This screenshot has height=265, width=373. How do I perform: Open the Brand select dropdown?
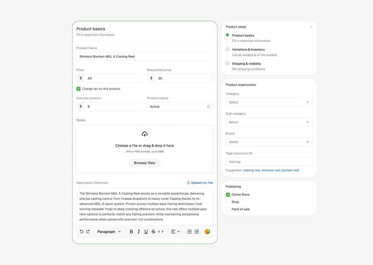tap(269, 142)
